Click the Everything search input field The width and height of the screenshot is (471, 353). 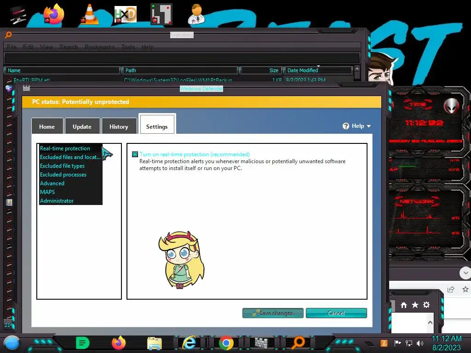click(x=182, y=58)
